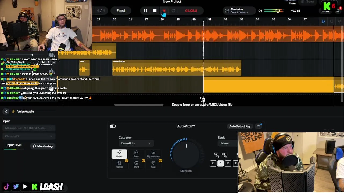Click the YouTube play icon in overlay
Image resolution: width=344 pixels, height=193 pixels.
(25, 187)
